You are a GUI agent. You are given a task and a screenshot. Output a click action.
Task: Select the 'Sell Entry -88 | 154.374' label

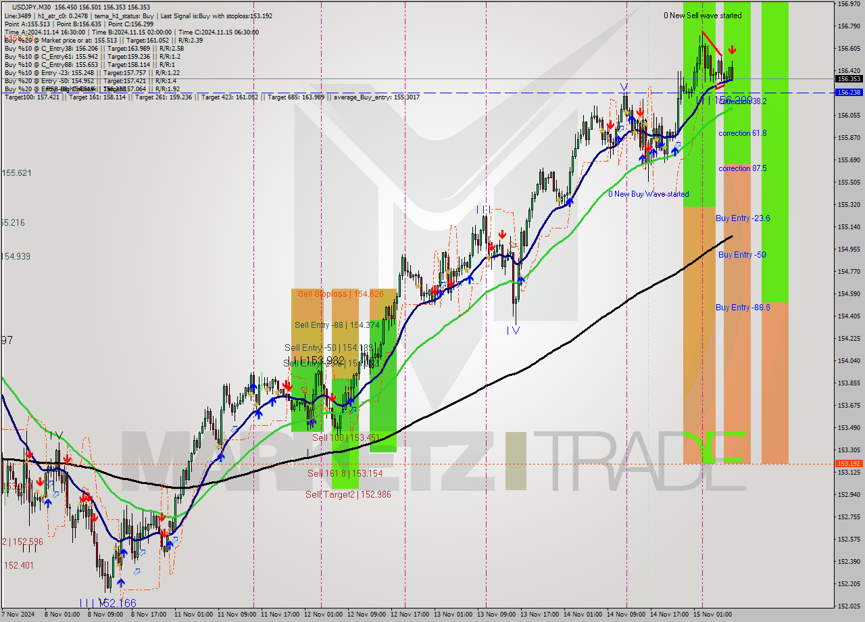pos(337,325)
